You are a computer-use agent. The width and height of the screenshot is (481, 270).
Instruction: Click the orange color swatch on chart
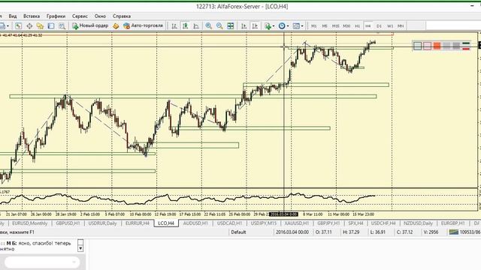(437, 46)
